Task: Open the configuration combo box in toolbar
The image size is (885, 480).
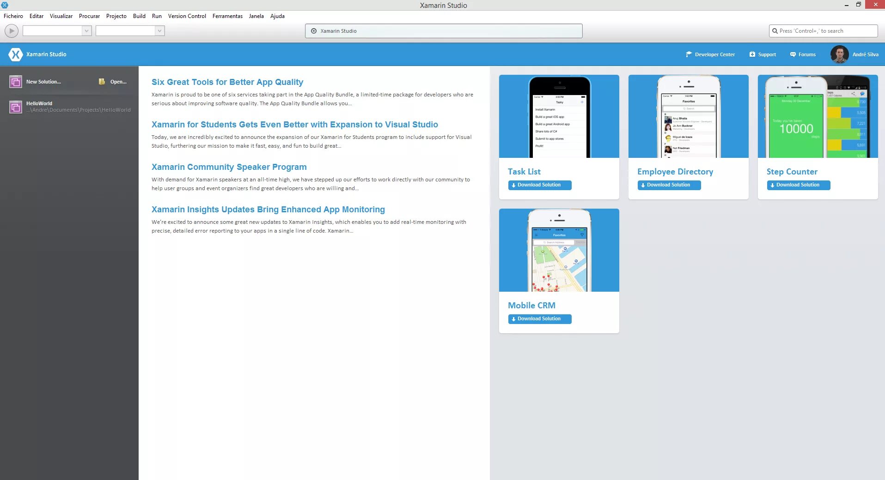Action: point(57,31)
